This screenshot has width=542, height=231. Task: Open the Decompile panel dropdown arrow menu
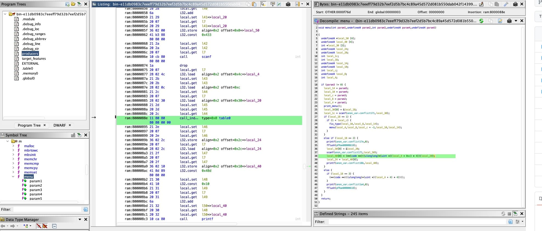516,21
